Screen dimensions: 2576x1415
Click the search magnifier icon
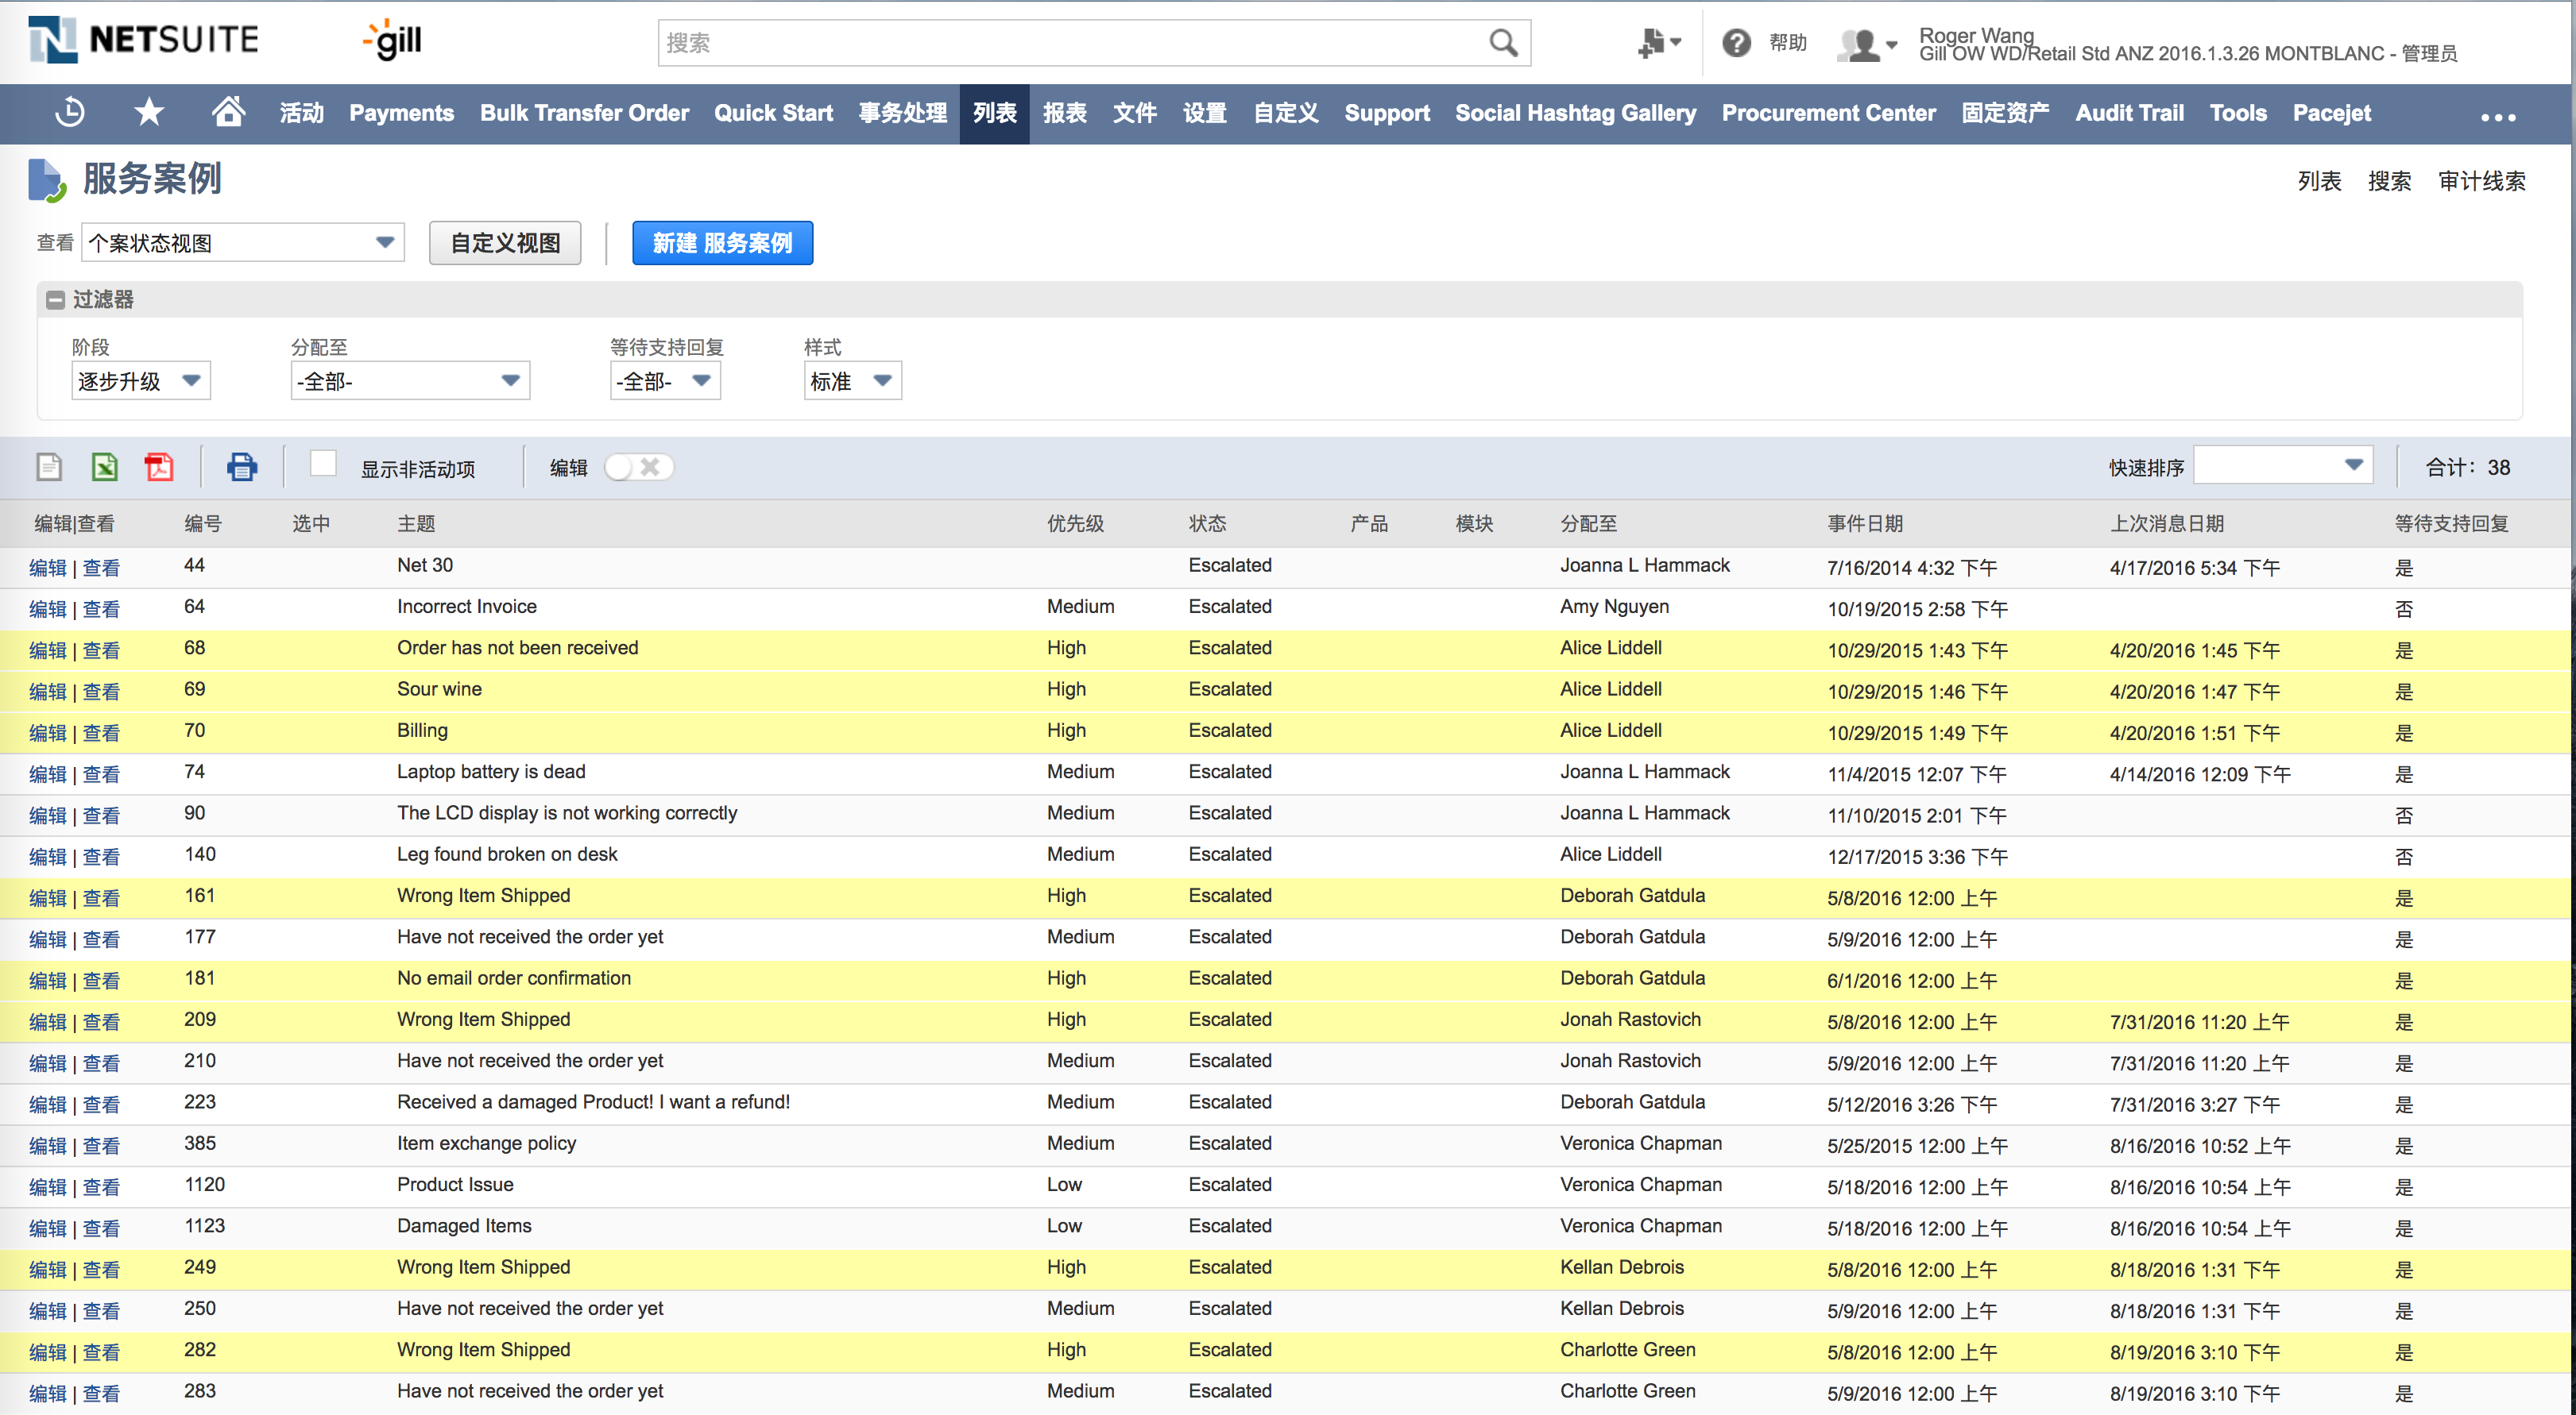pyautogui.click(x=1502, y=43)
